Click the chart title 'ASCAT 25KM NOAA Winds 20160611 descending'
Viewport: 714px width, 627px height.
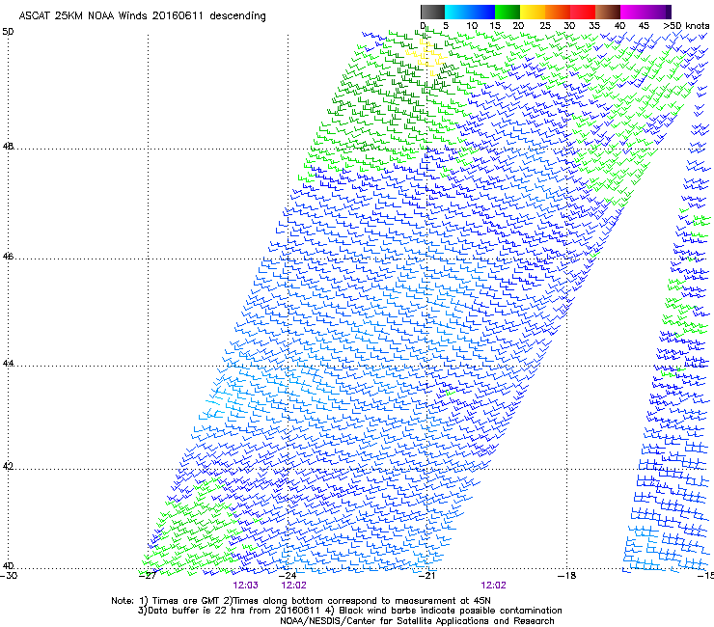tap(142, 15)
